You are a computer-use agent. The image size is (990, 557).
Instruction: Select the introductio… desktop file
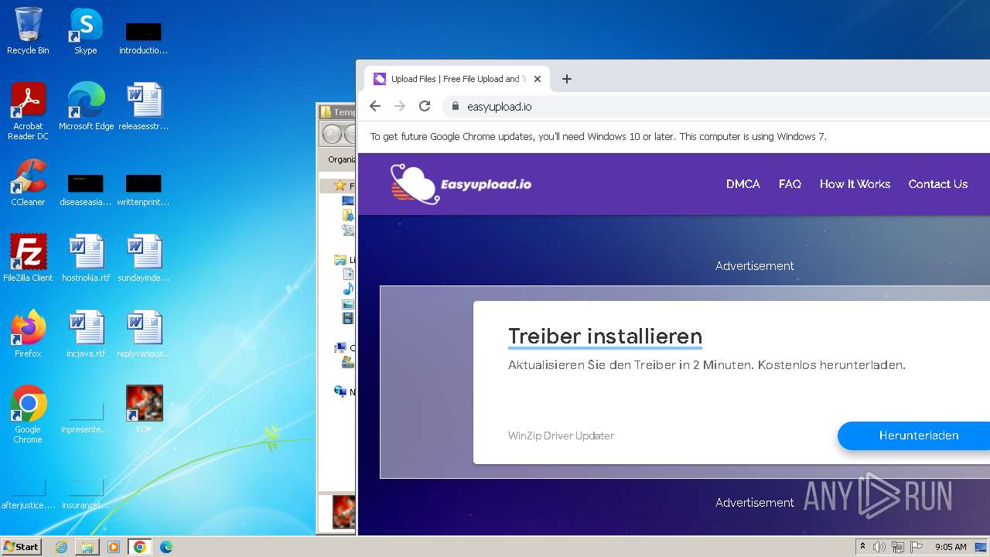[x=144, y=37]
